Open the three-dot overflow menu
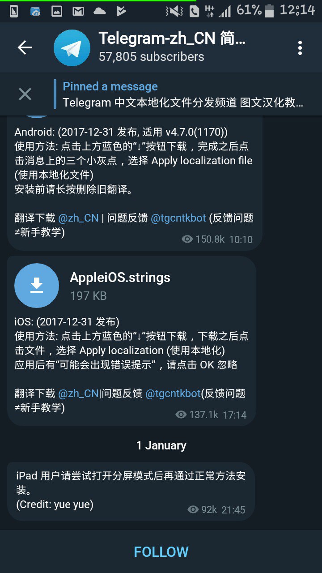 point(300,48)
